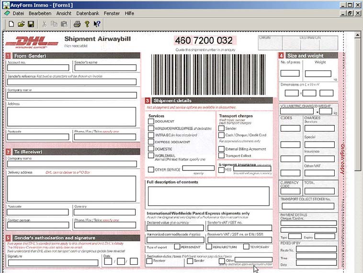Screen dimensions: 363x273
Task: Click the sender Postcode field
Action: click(38, 137)
